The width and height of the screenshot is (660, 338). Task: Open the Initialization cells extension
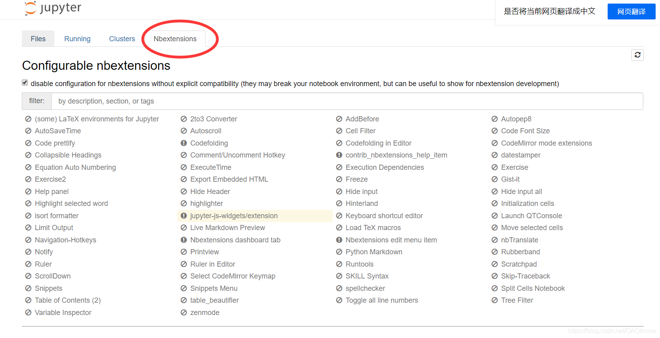[528, 204]
